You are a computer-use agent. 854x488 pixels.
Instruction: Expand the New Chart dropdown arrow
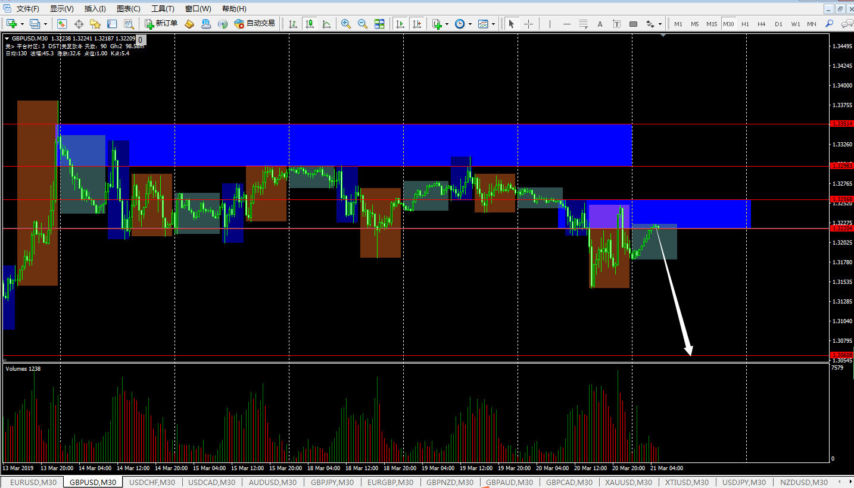(x=22, y=24)
